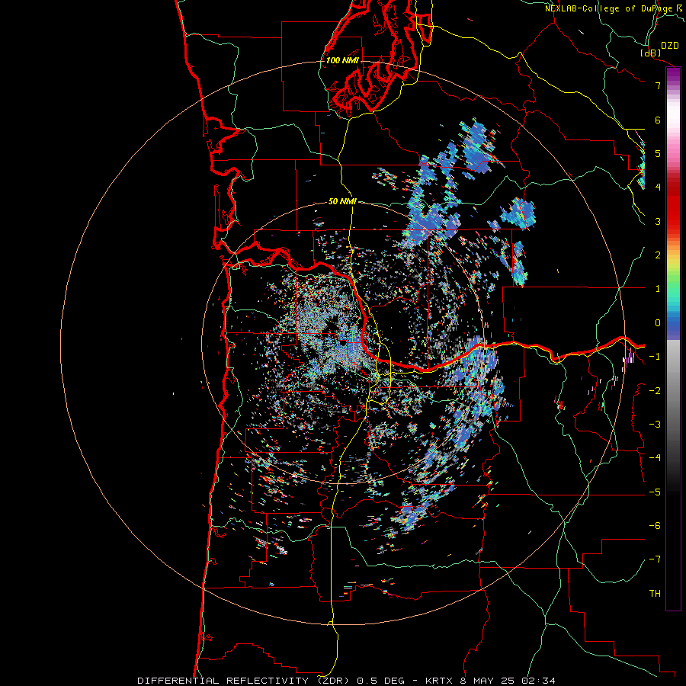Select the scale value 5 label
Viewport: 686px width, 686px height.
(x=658, y=153)
